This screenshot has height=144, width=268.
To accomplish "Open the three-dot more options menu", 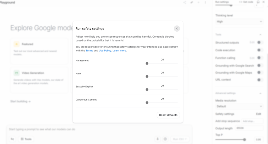I will [x=205, y=2].
